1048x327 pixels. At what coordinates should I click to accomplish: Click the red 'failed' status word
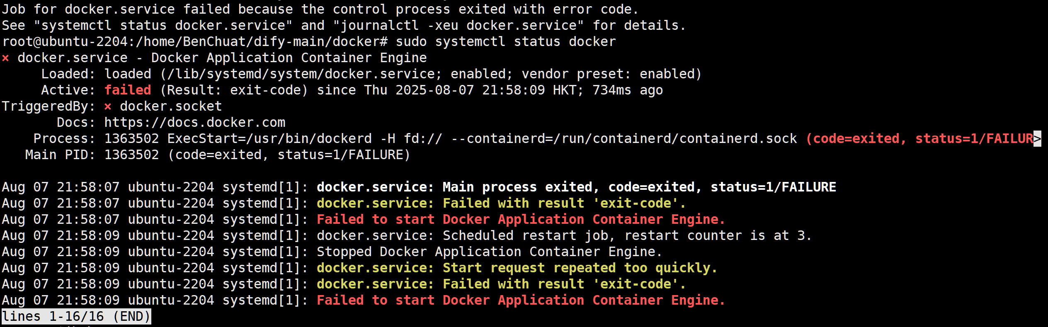click(x=128, y=90)
